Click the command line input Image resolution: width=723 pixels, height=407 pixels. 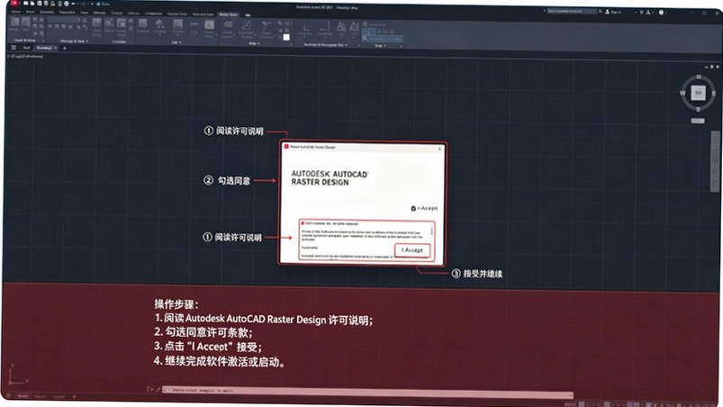(369, 391)
